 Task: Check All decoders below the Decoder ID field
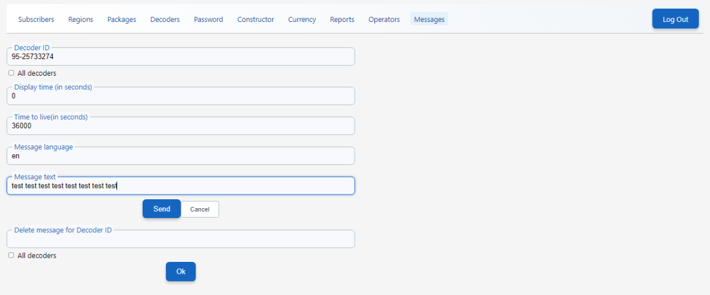pyautogui.click(x=11, y=73)
